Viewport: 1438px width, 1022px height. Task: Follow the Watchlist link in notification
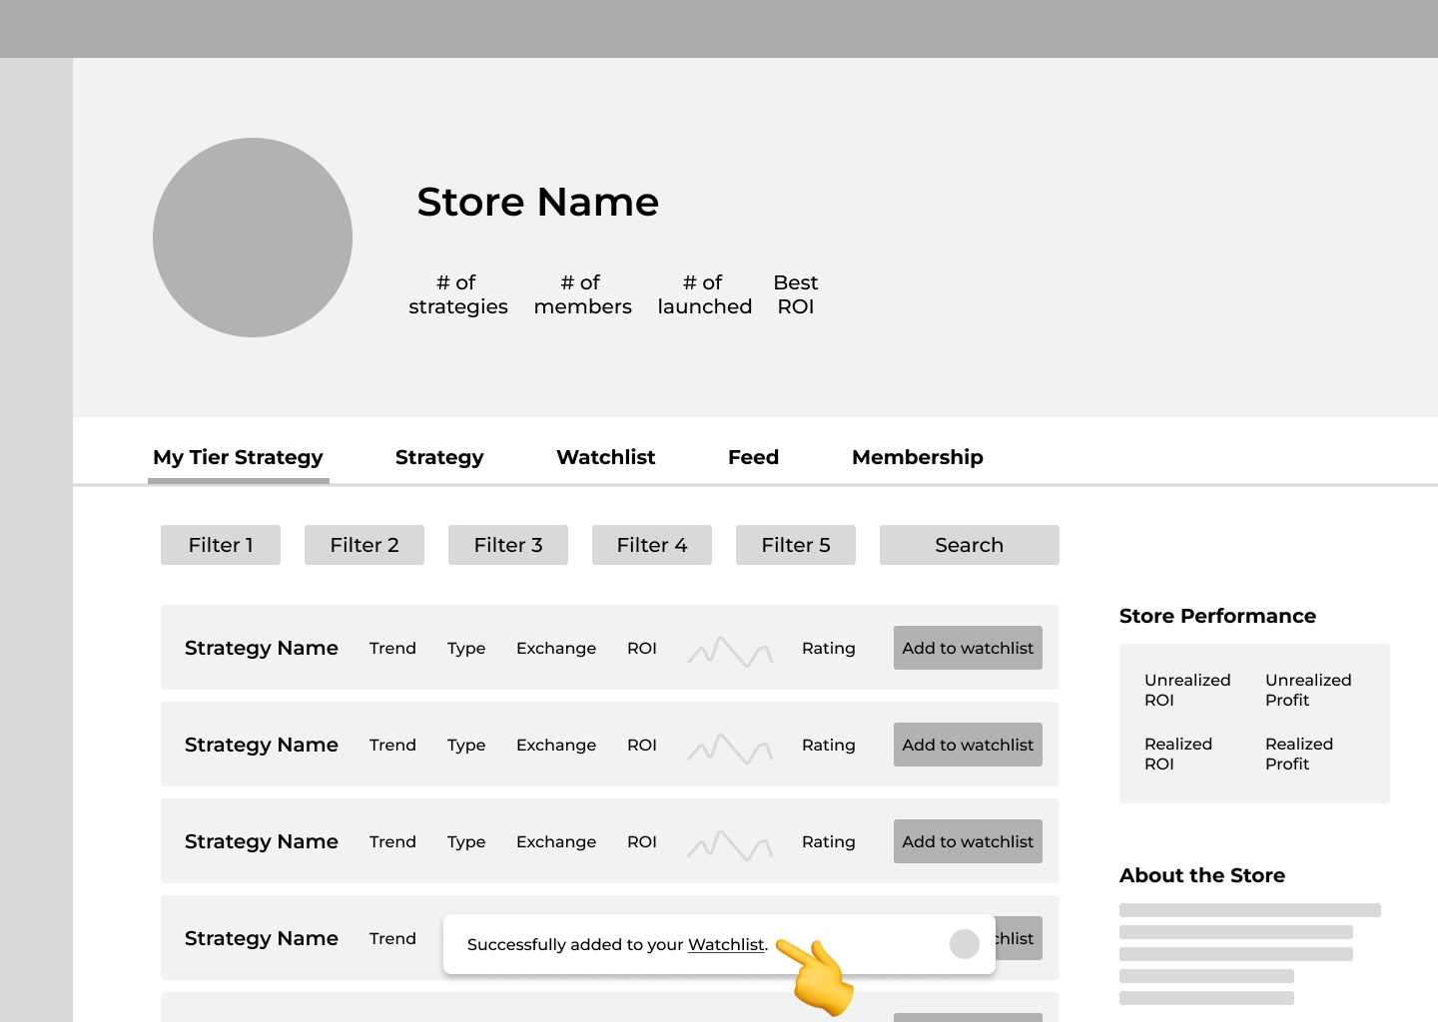click(726, 944)
